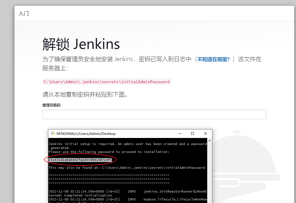Click the 'Jenkins initial setup is required' terminal line
The height and width of the screenshot is (203, 296).
pyautogui.click(x=128, y=144)
